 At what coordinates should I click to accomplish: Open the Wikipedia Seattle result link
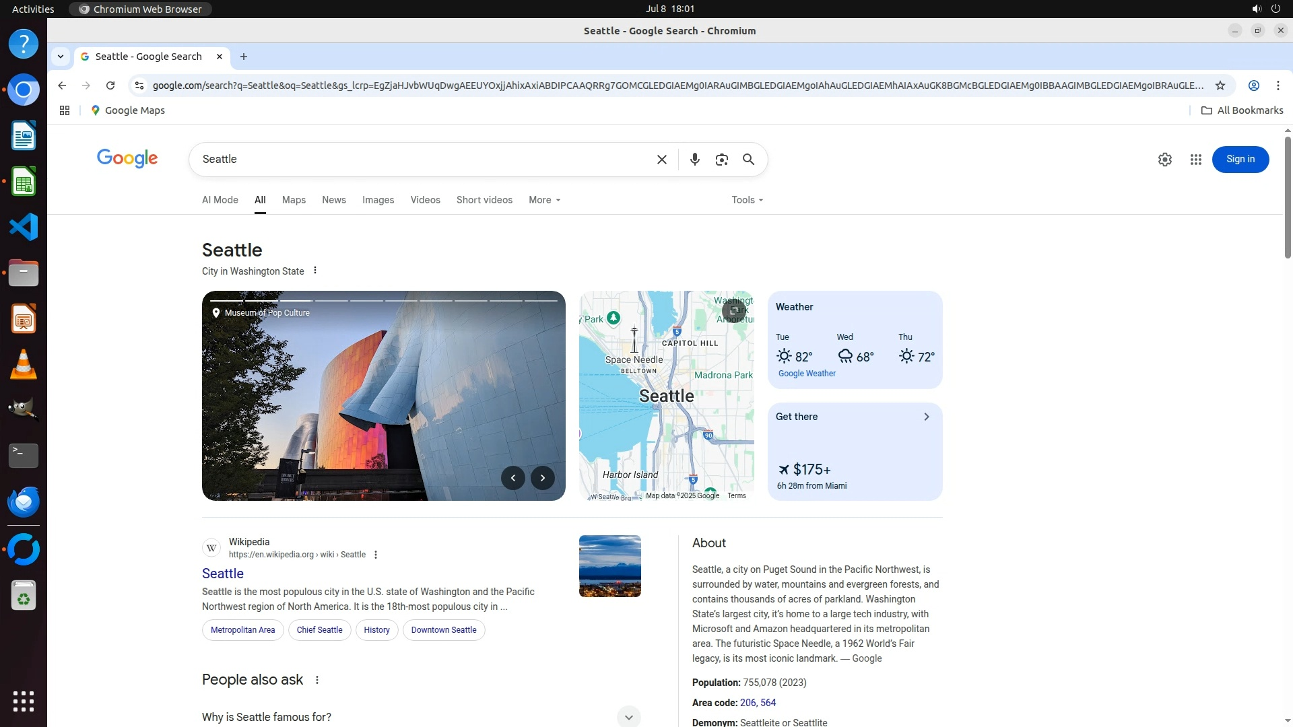(223, 574)
